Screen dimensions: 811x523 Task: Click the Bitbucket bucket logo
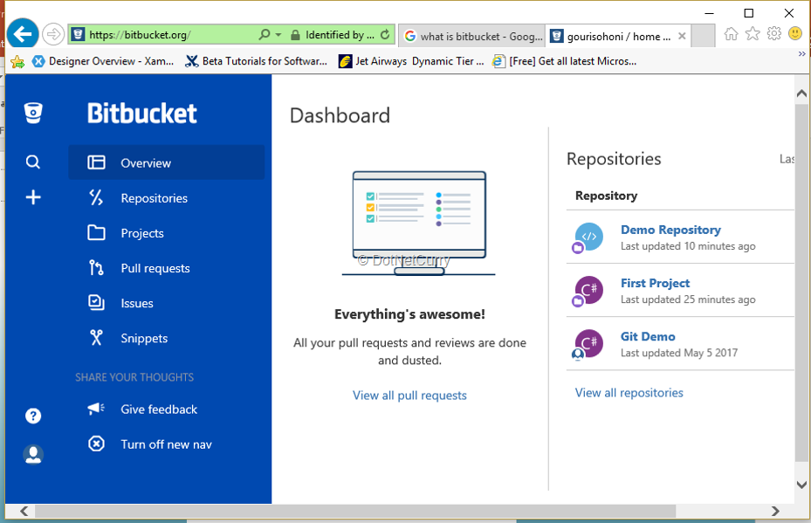[32, 113]
